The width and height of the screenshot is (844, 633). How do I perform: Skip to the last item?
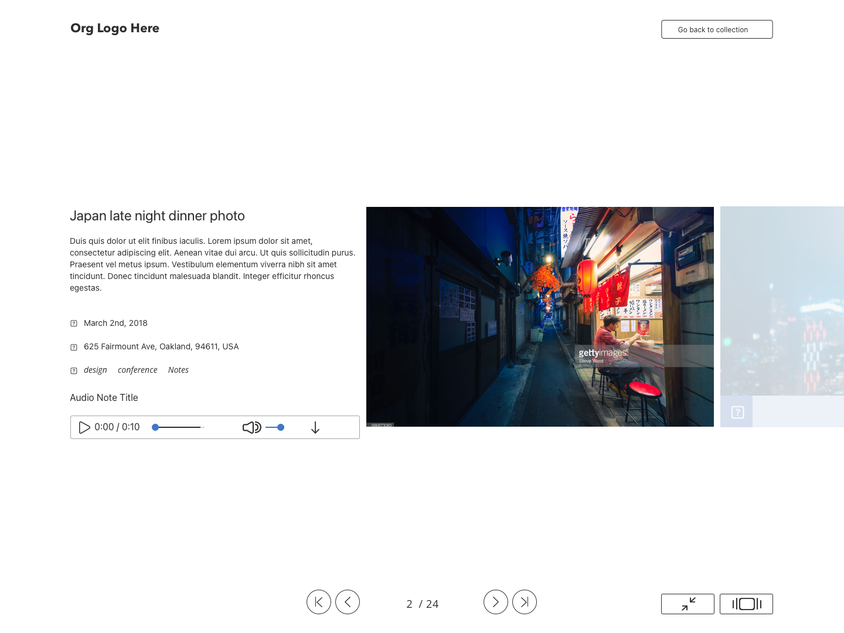[525, 602]
